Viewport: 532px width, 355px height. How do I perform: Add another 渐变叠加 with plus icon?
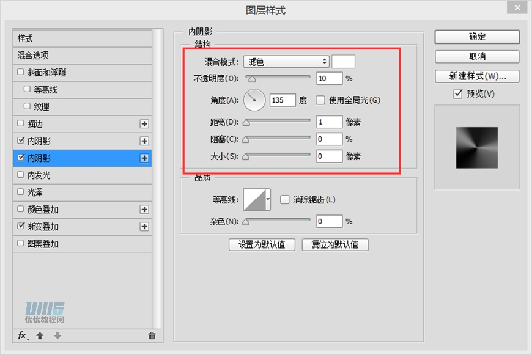(x=144, y=227)
